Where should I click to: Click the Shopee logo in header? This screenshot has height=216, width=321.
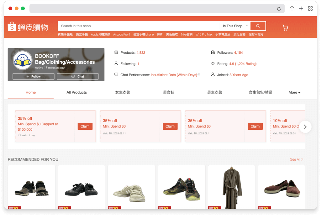click(28, 27)
